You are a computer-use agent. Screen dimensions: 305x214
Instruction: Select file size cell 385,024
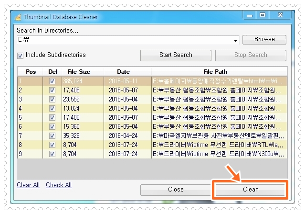[x=83, y=81]
